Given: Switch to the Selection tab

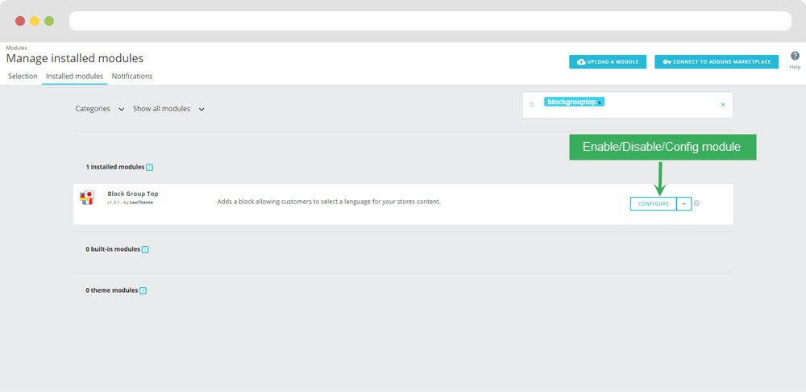Looking at the screenshot, I should (x=23, y=77).
